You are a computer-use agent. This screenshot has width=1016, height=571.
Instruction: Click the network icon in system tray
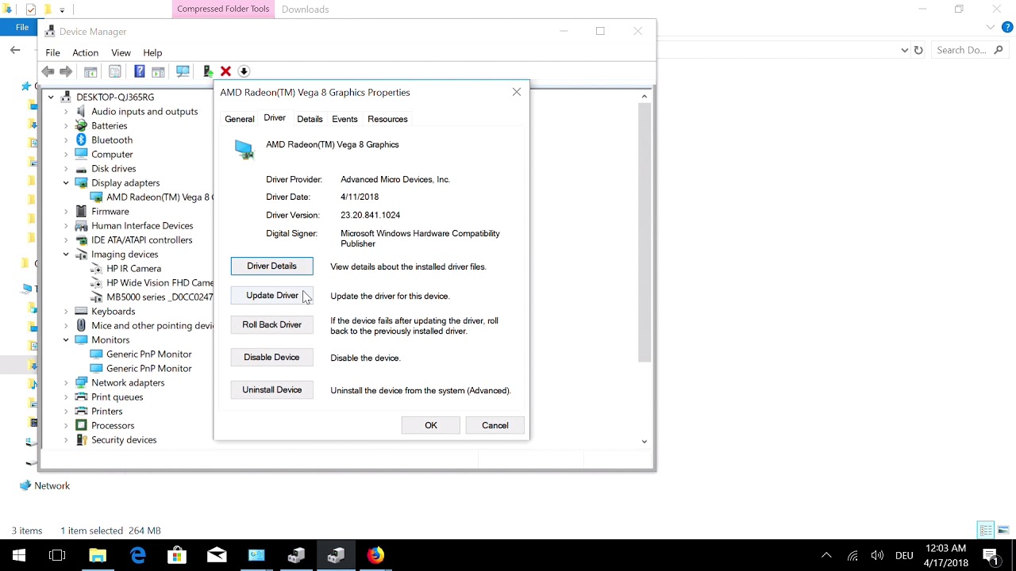852,555
